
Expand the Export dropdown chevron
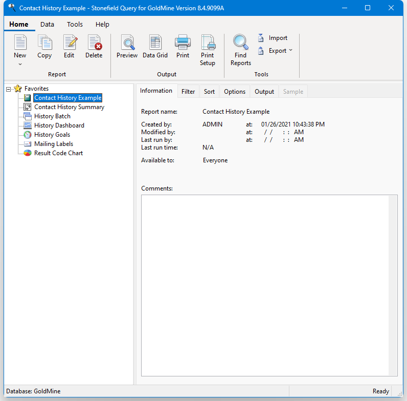pos(291,50)
